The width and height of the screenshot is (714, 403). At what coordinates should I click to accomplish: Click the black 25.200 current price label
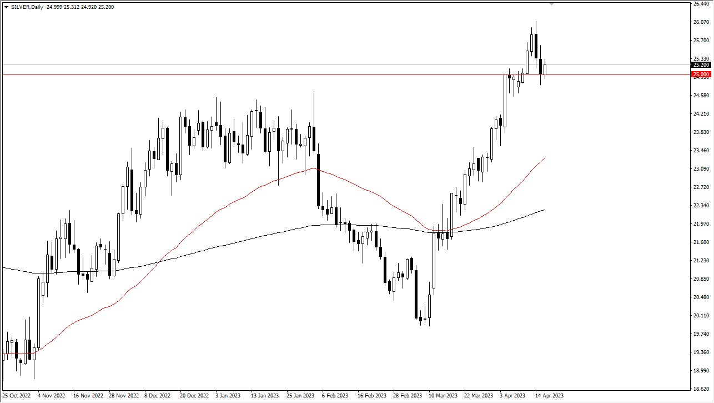pyautogui.click(x=701, y=65)
